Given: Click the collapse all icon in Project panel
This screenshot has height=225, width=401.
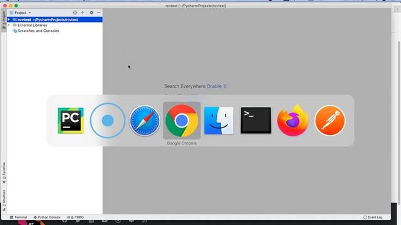Looking at the screenshot, I should click(x=82, y=12).
